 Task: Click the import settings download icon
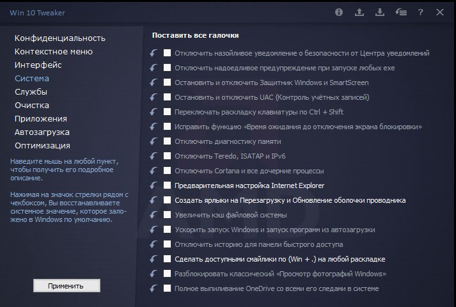point(380,12)
